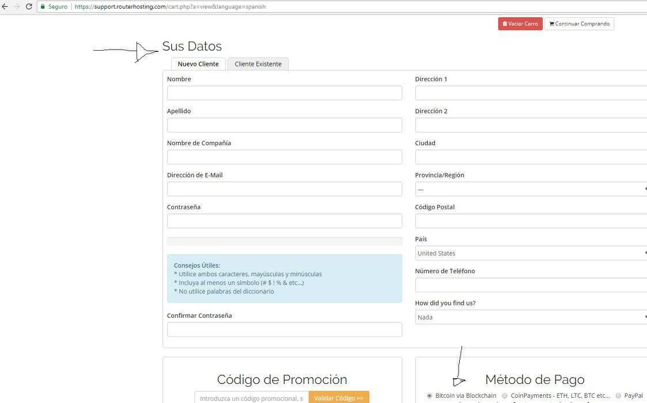647x403 pixels.
Task: Click the promotional code input field
Action: 252,397
